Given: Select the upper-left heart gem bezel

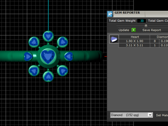Looking at the screenshot, I should pyautogui.click(x=34, y=42).
